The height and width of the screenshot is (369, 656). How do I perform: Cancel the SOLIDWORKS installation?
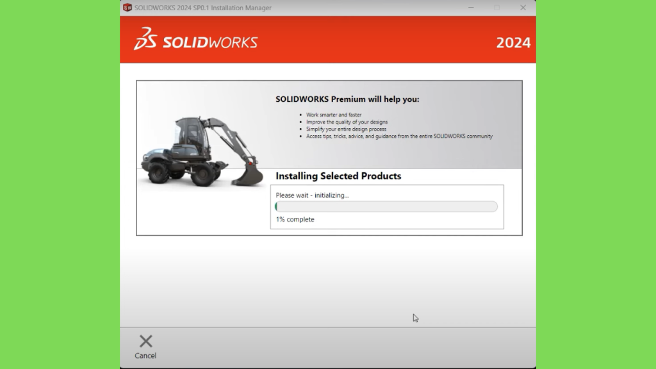(145, 347)
